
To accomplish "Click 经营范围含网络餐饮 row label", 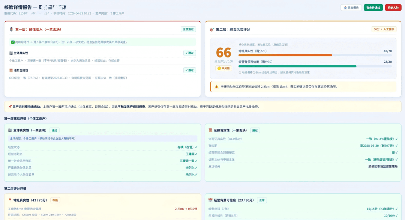I will [222, 152].
